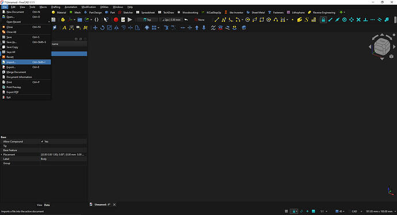
Task: Open the navigation style CAD dropdown
Action: pos(356,211)
